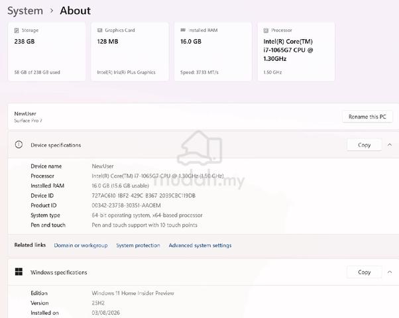Select the About page title
This screenshot has height=318, width=399.
click(75, 11)
